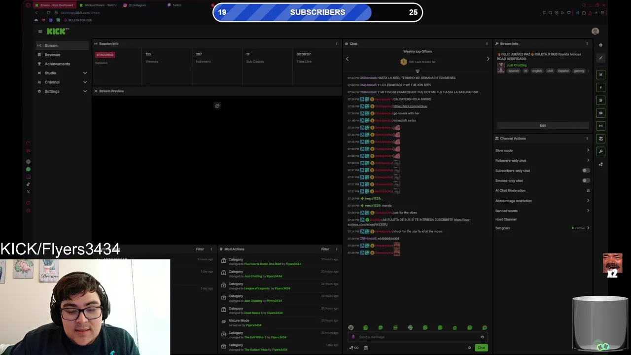631x355 pixels.
Task: Click the STREAMING status badge
Action: [x=105, y=55]
